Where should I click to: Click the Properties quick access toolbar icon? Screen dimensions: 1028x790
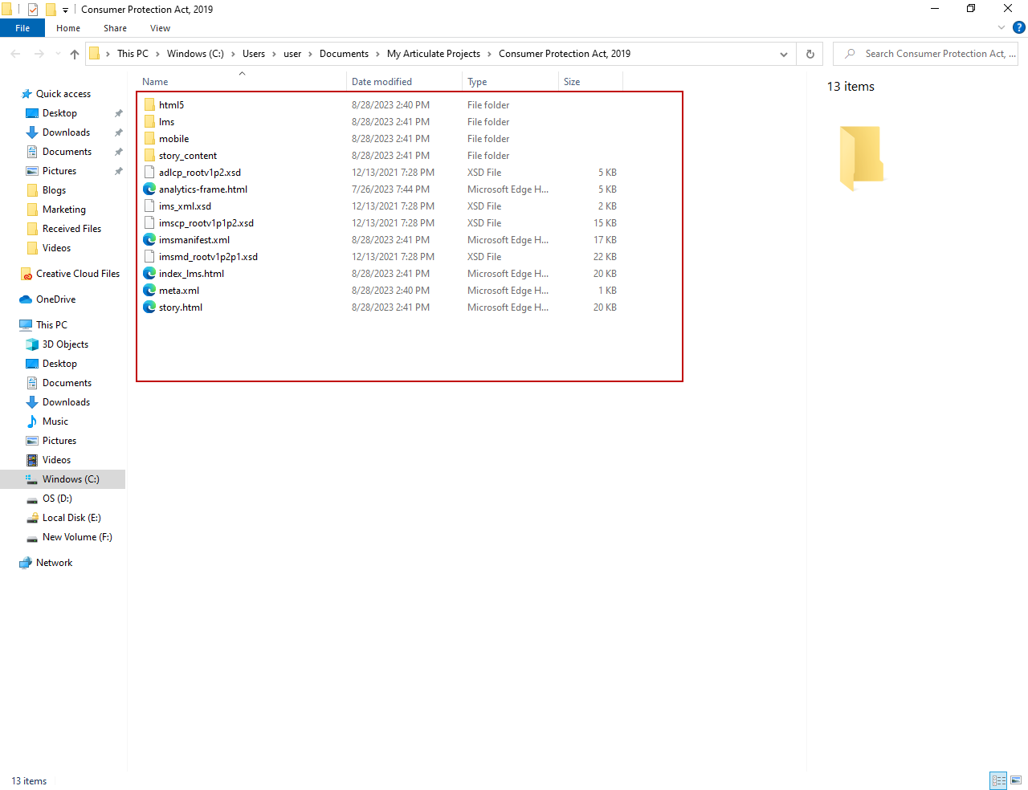pos(33,10)
